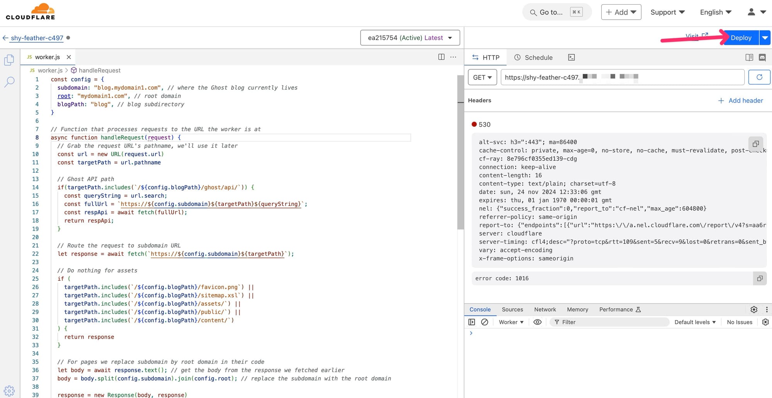
Task: Open the Explorer files icon in sidebar
Action: click(9, 60)
